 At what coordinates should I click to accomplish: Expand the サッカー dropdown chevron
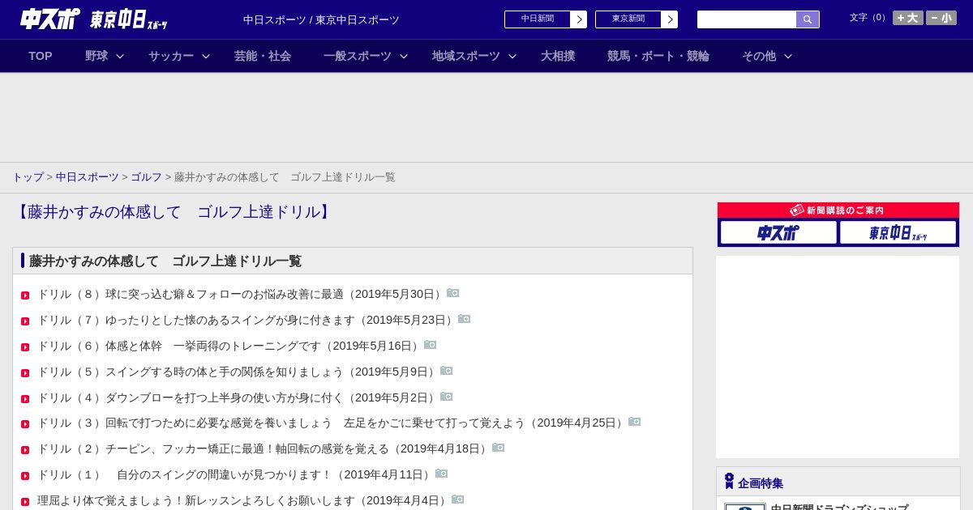206,56
